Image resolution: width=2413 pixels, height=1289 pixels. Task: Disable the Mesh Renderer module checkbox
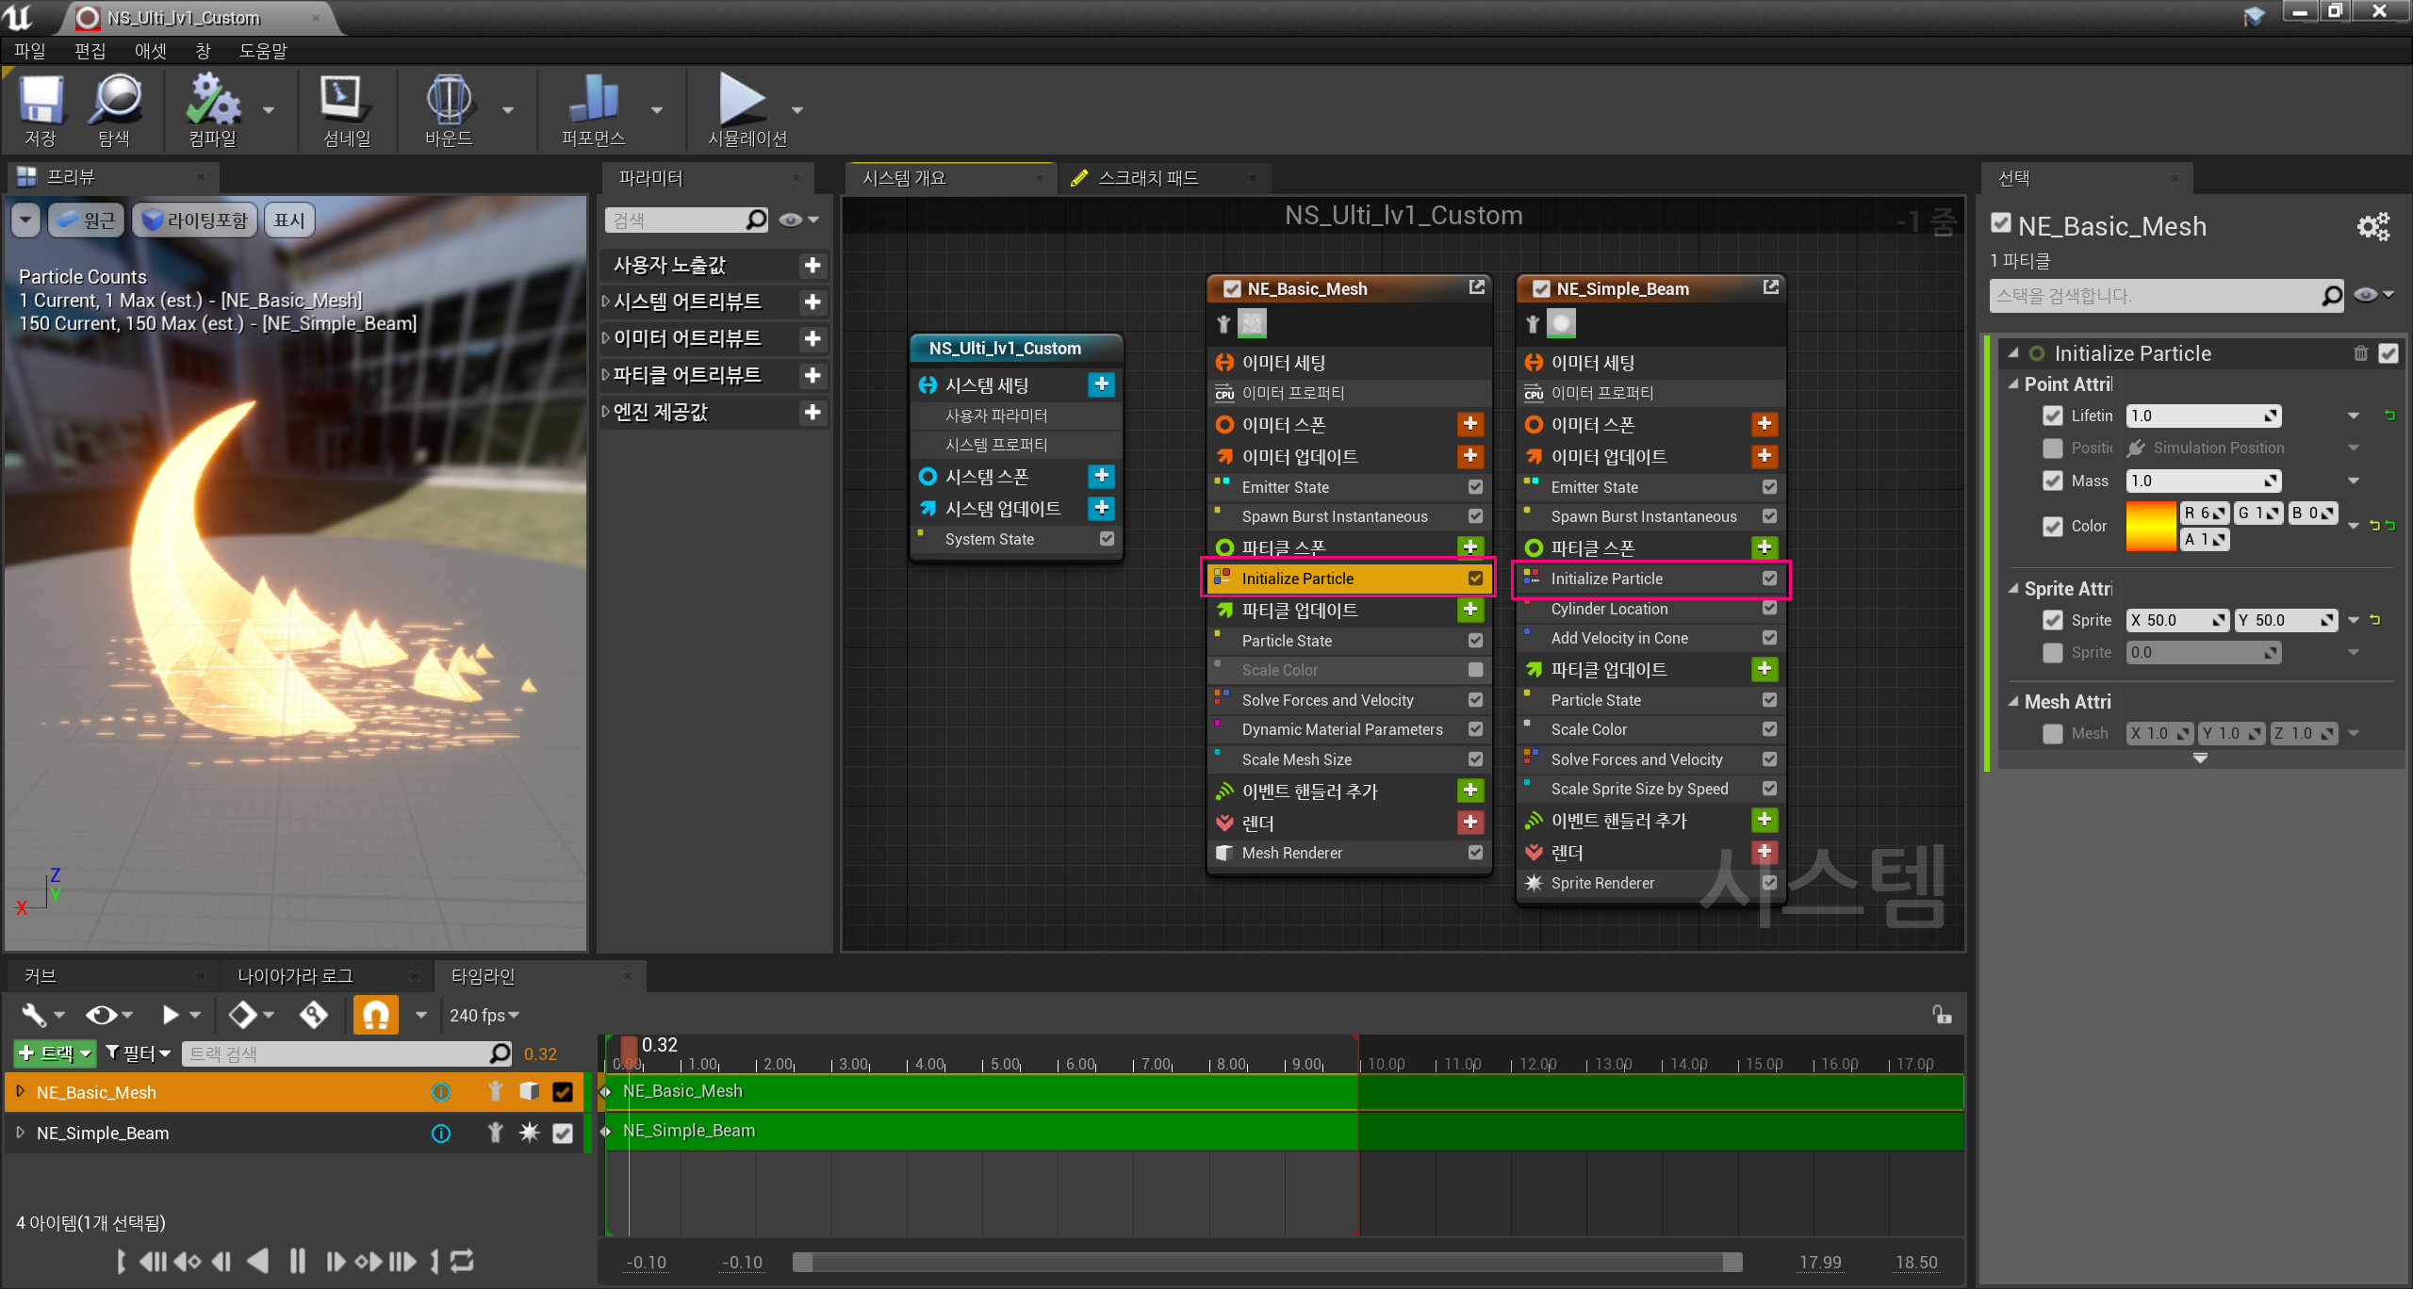1475,853
